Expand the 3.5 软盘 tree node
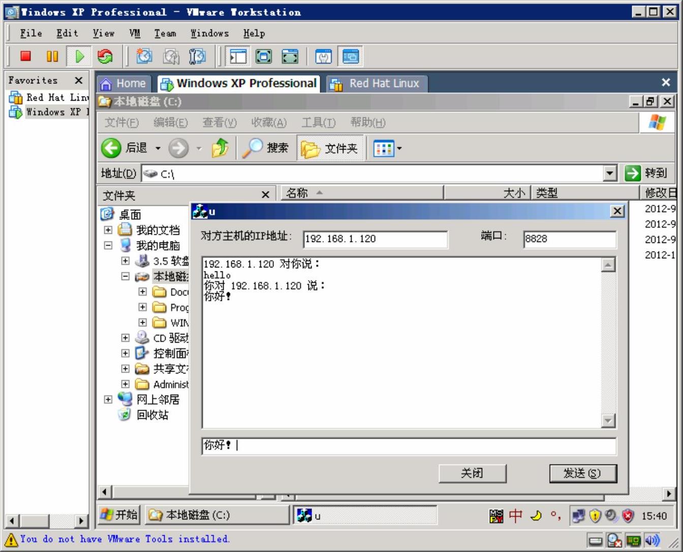 pos(126,261)
